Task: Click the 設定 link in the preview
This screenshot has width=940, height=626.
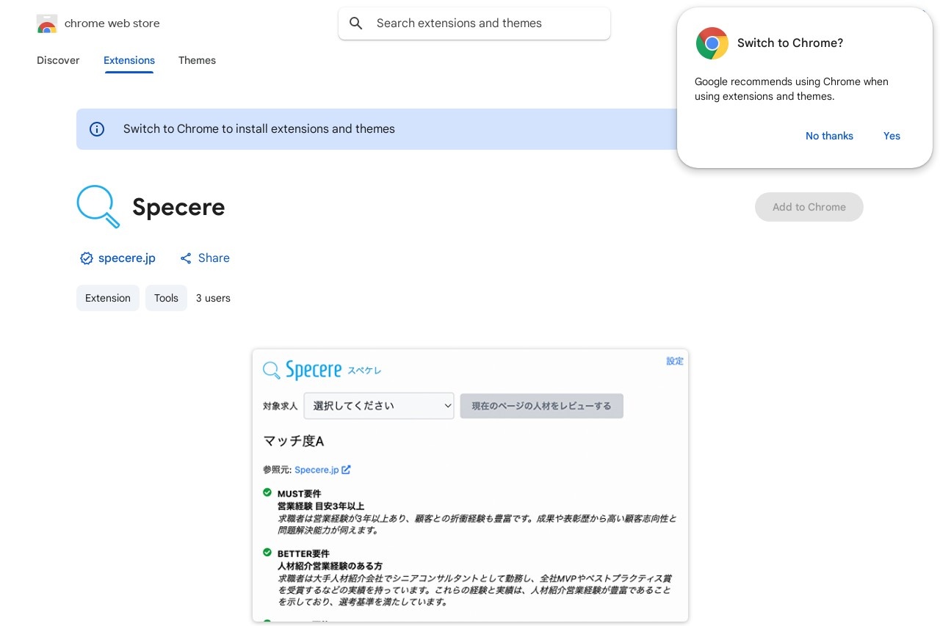Action: coord(675,361)
